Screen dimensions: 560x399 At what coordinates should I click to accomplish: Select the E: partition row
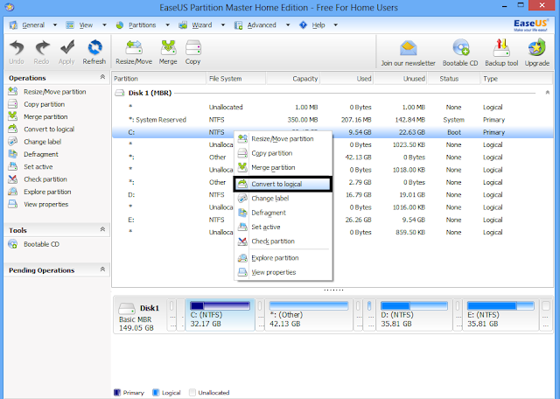tap(332, 220)
